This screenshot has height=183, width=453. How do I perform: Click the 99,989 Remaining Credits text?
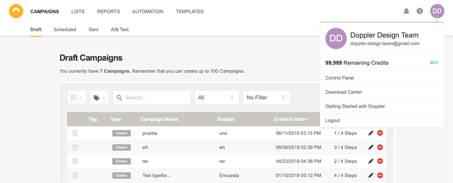tap(357, 63)
